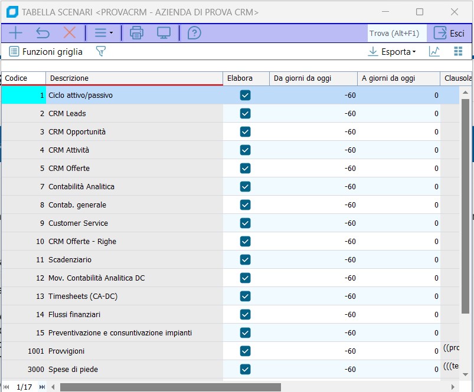The height and width of the screenshot is (392, 474).
Task: Open Funzioni griglia
Action: pos(46,52)
